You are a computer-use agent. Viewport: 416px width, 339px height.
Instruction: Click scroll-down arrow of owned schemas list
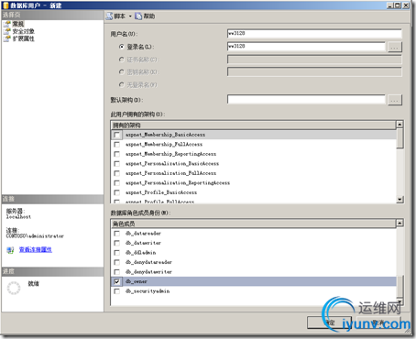[400, 200]
